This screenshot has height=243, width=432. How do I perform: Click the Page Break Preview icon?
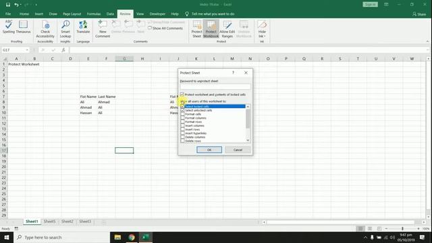tap(379, 229)
